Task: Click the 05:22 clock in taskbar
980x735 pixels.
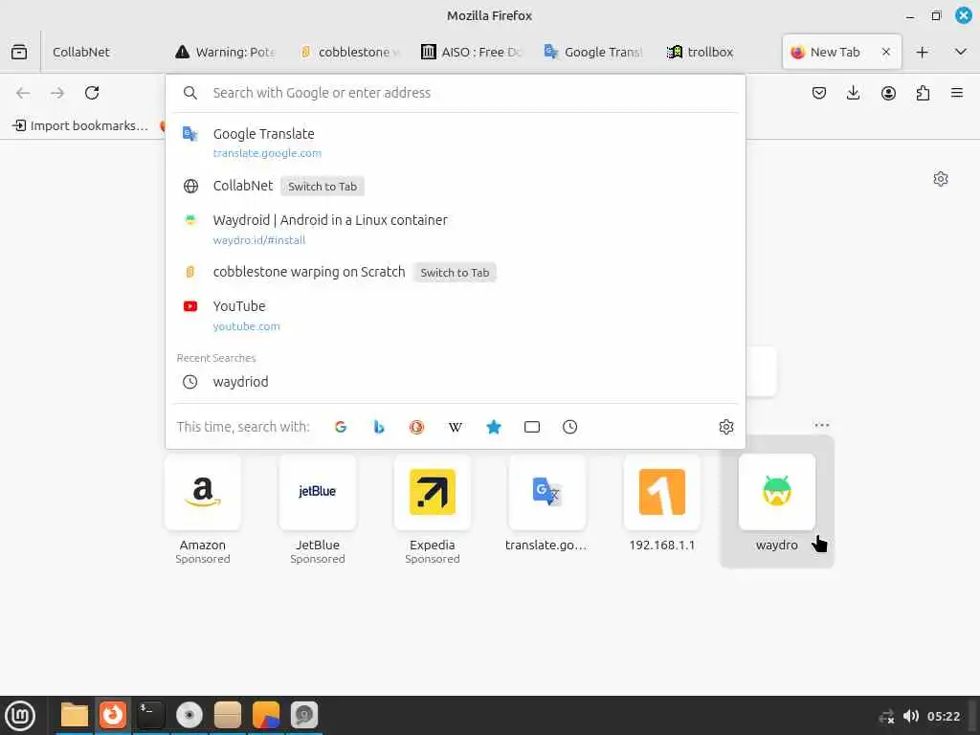Action: click(943, 716)
